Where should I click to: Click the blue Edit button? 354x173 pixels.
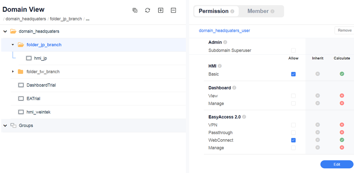tap(337, 164)
